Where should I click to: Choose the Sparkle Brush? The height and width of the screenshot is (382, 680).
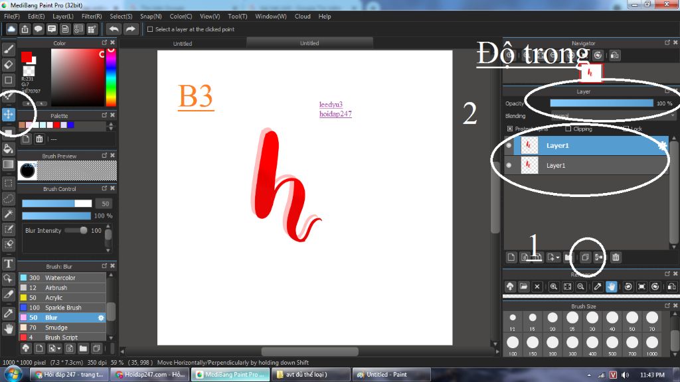click(x=62, y=308)
